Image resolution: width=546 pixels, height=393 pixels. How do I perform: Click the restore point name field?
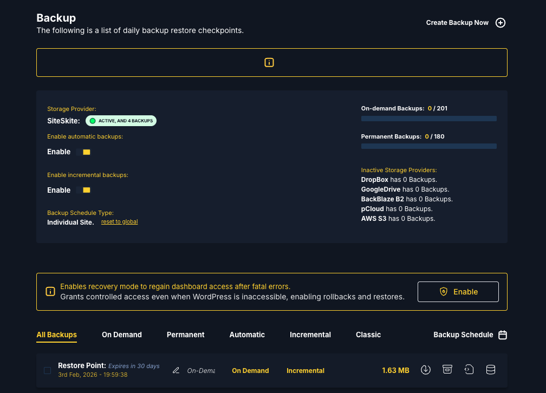(x=201, y=371)
